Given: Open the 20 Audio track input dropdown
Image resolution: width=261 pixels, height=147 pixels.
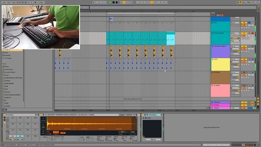Looking at the screenshot, I should [x=235, y=73].
